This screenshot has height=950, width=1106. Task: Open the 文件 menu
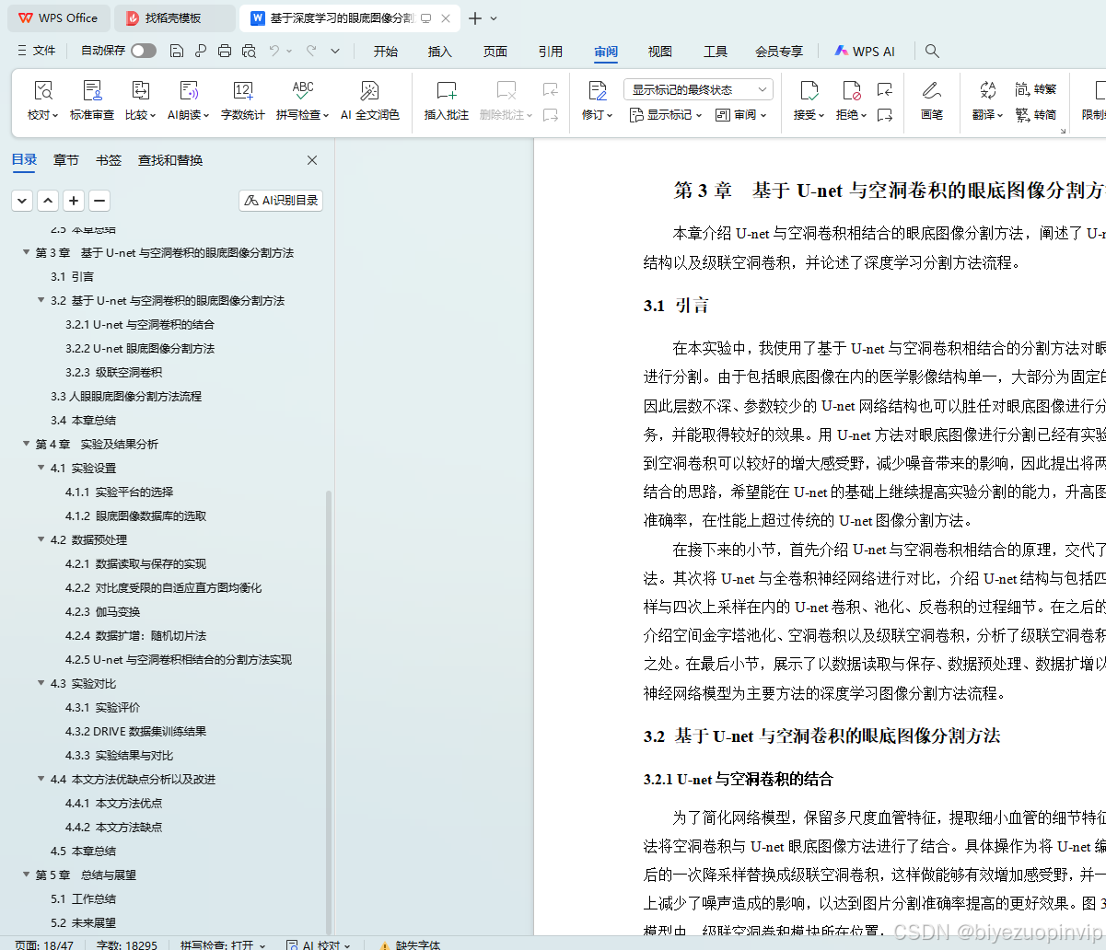[x=37, y=51]
